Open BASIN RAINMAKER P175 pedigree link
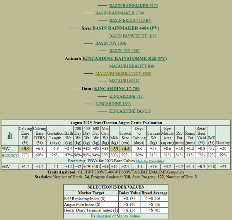Image resolution: width=232 pixels, height=220 pixels. coord(133,6)
